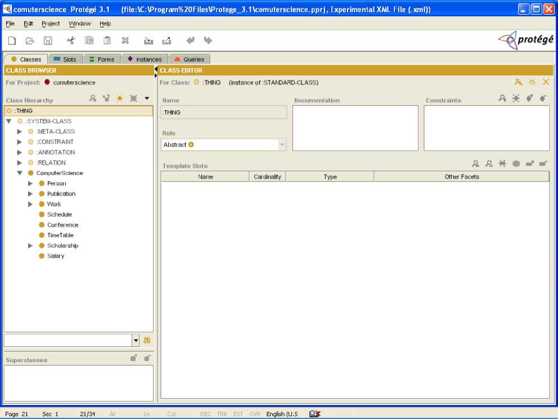Open the class search combo box dropdown arrow
The width and height of the screenshot is (558, 419).
tap(136, 340)
